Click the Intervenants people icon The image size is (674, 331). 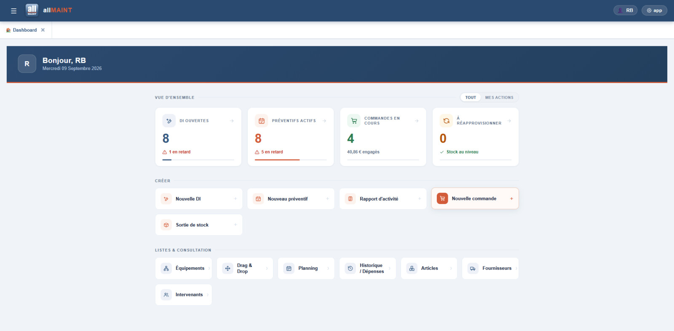[x=166, y=295]
